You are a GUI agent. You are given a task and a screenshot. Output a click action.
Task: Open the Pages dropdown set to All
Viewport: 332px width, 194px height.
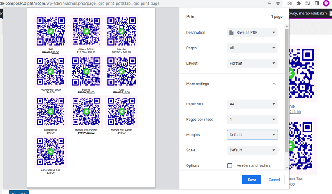point(252,48)
